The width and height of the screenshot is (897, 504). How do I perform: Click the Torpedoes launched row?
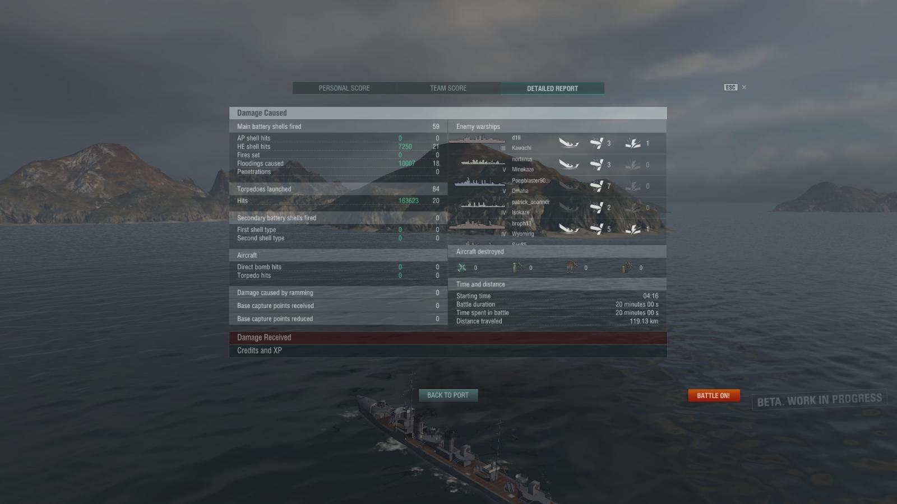(x=338, y=189)
